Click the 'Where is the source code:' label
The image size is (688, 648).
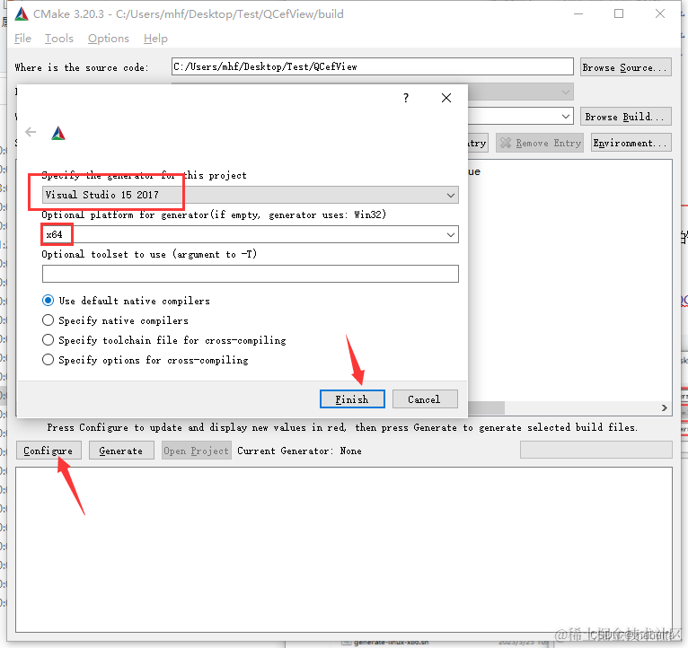tap(82, 67)
